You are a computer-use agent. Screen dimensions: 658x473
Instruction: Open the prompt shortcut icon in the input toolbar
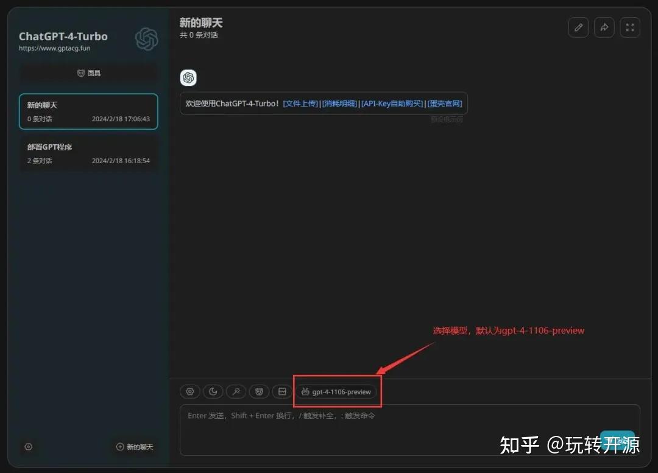(236, 391)
